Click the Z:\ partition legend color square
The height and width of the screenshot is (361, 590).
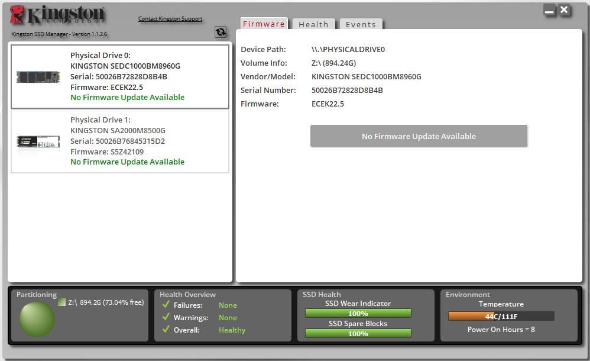pos(61,302)
